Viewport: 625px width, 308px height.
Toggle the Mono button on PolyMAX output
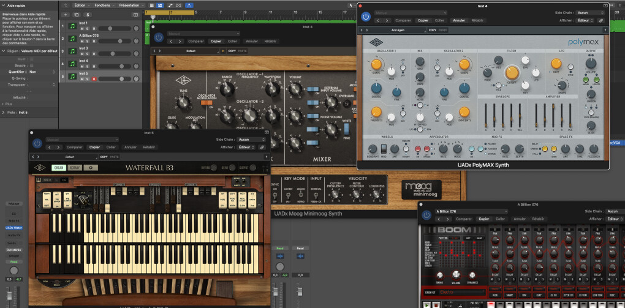click(x=586, y=80)
